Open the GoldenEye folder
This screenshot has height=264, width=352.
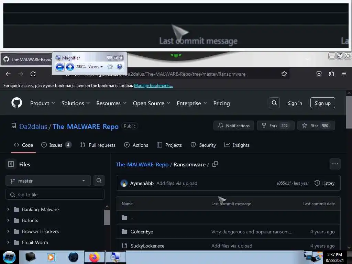click(x=142, y=232)
